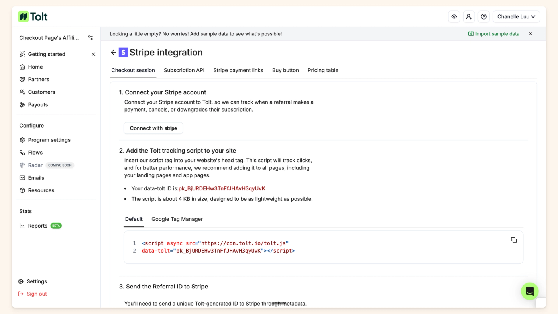Navigate to Payouts
The width and height of the screenshot is (558, 314).
38,105
